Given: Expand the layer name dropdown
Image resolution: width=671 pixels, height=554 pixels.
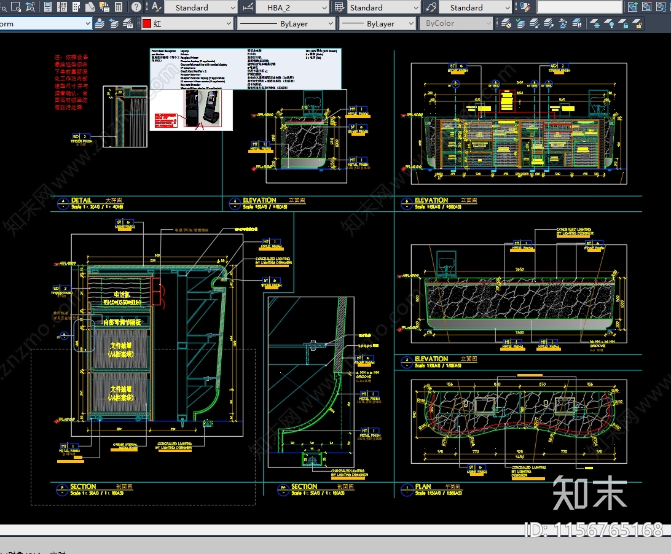Looking at the screenshot, I should pos(87,24).
